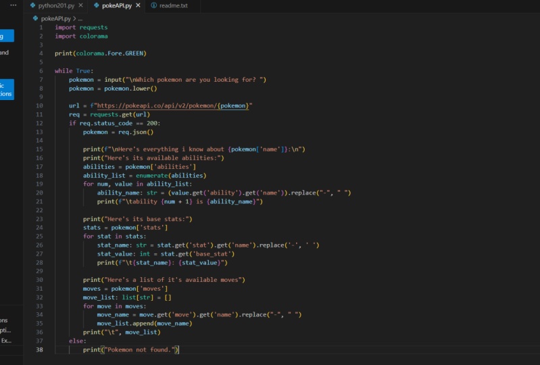The width and height of the screenshot is (540, 365).
Task: Place cursor on print(colorama.Fore.GREEN) line
Action: point(101,53)
